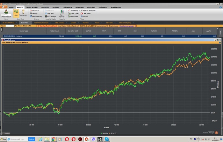This screenshot has width=223, height=142.
Task: Click the RU language indicator in tray
Action: tap(191, 139)
